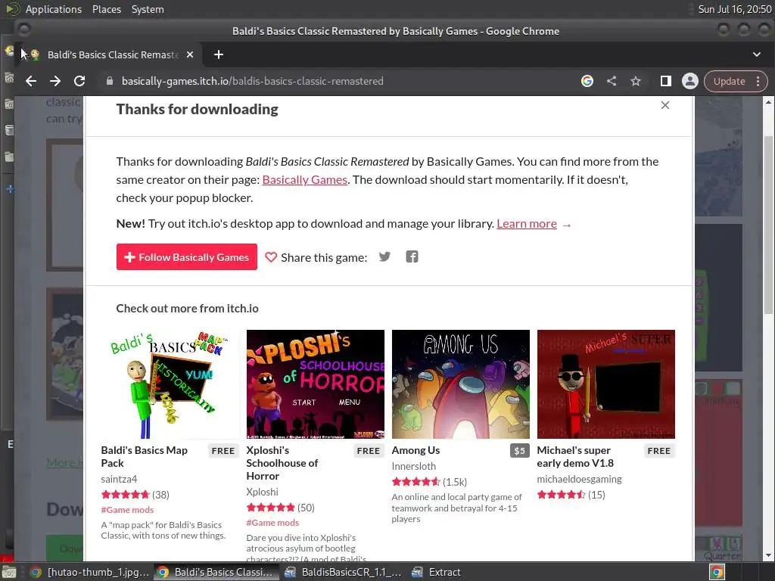Open Xploshi's Schoolhouse of Horror thumbnail
The width and height of the screenshot is (775, 581).
click(x=316, y=384)
